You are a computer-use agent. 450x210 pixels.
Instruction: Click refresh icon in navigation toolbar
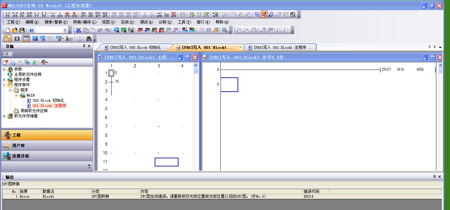tap(34, 62)
